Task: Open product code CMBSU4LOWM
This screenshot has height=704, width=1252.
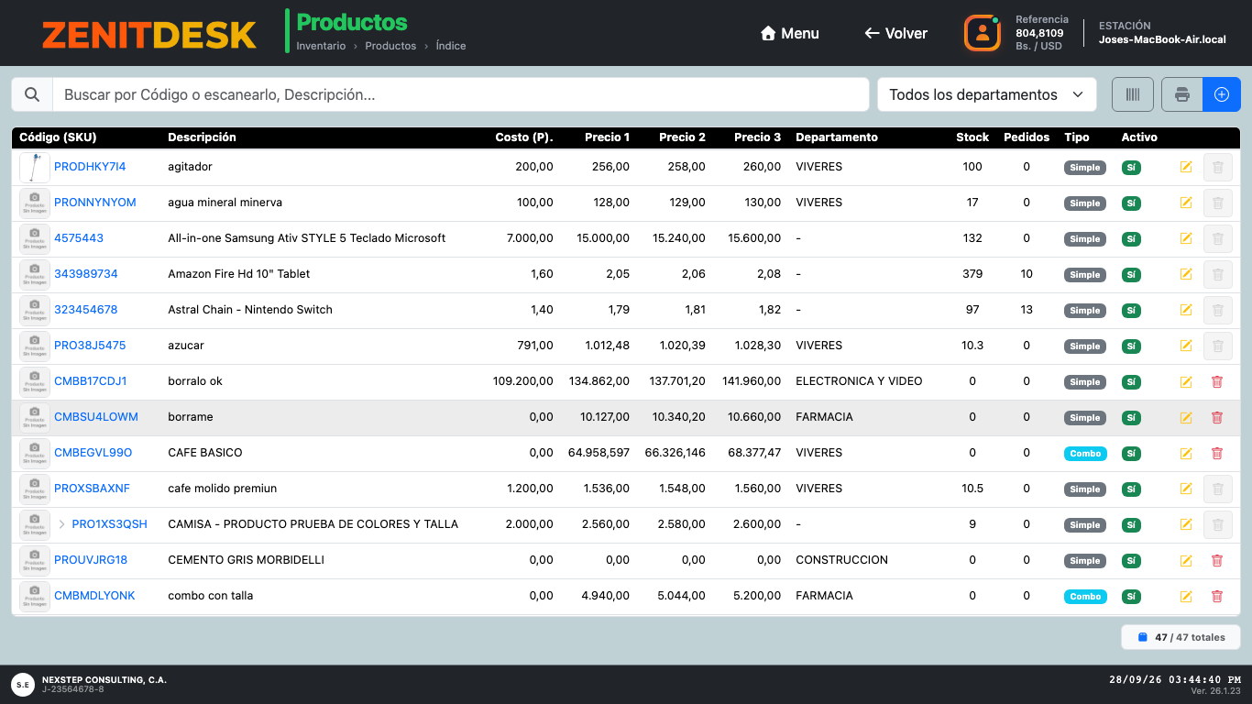Action: 96,417
